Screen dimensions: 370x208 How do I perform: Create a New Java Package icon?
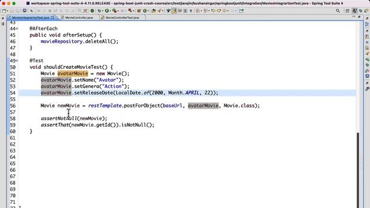tap(139, 11)
